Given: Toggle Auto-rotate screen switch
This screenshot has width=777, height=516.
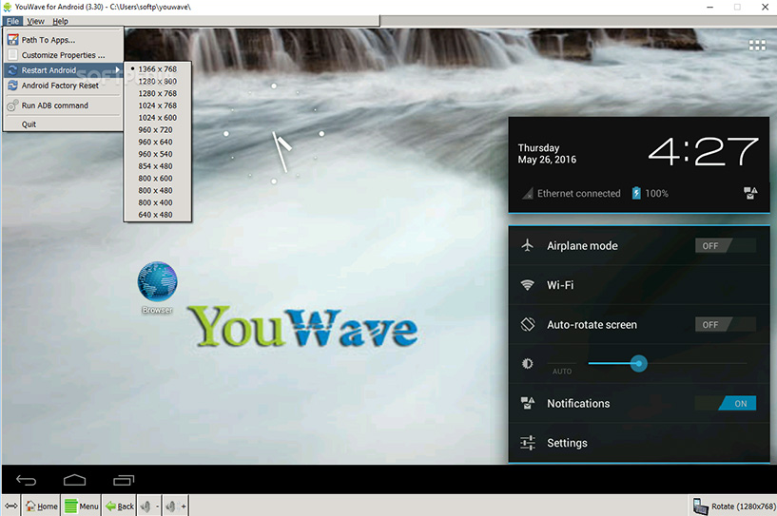Looking at the screenshot, I should 726,324.
